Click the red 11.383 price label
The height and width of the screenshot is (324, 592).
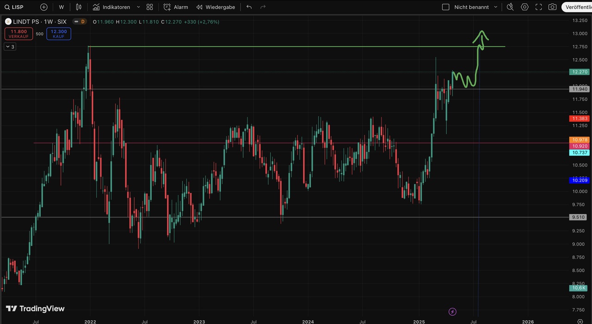click(x=580, y=119)
